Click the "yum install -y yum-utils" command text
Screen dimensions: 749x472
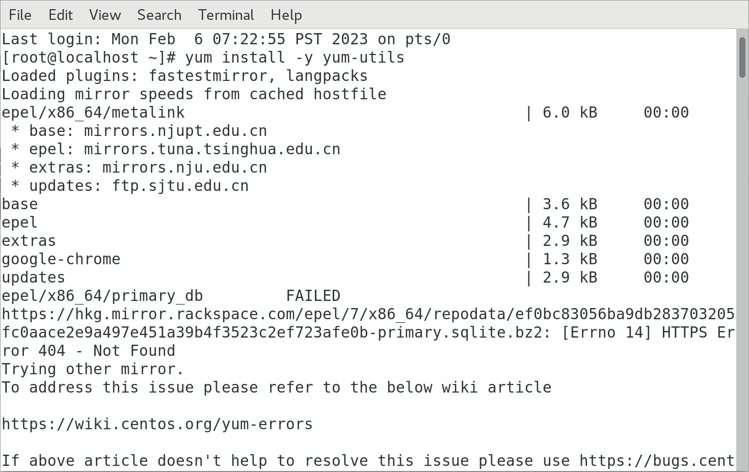point(295,58)
